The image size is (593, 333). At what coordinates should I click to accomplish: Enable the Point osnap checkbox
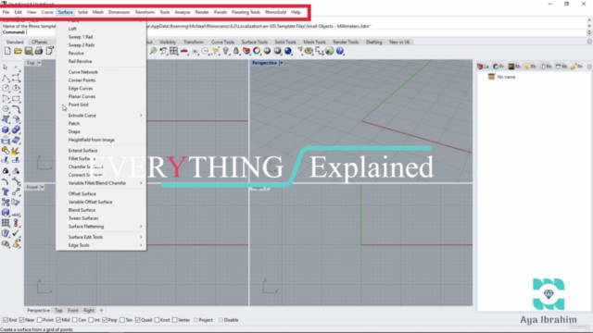[x=40, y=320]
